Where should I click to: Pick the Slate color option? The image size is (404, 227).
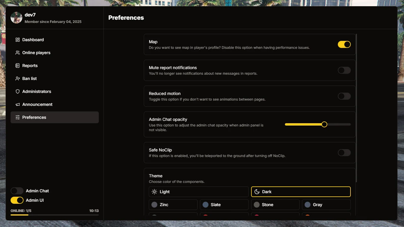tap(224, 205)
